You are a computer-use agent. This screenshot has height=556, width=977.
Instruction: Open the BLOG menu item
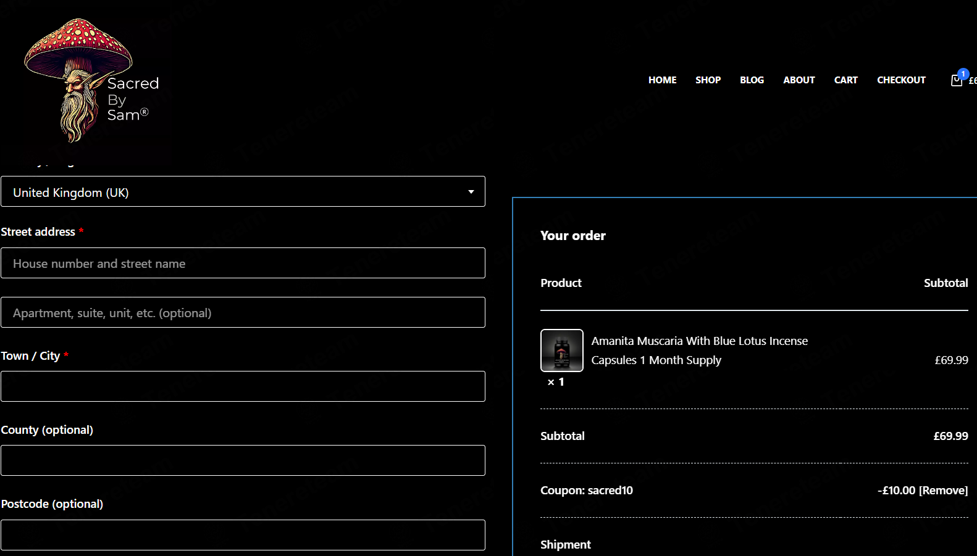tap(752, 80)
